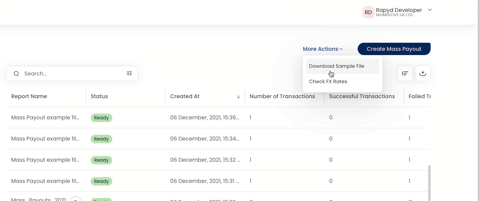This screenshot has height=201, width=480.
Task: Open report created at 15:36
Action: coord(218,117)
